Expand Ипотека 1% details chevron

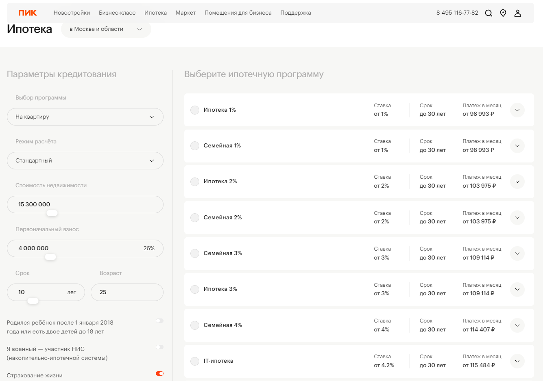click(517, 110)
